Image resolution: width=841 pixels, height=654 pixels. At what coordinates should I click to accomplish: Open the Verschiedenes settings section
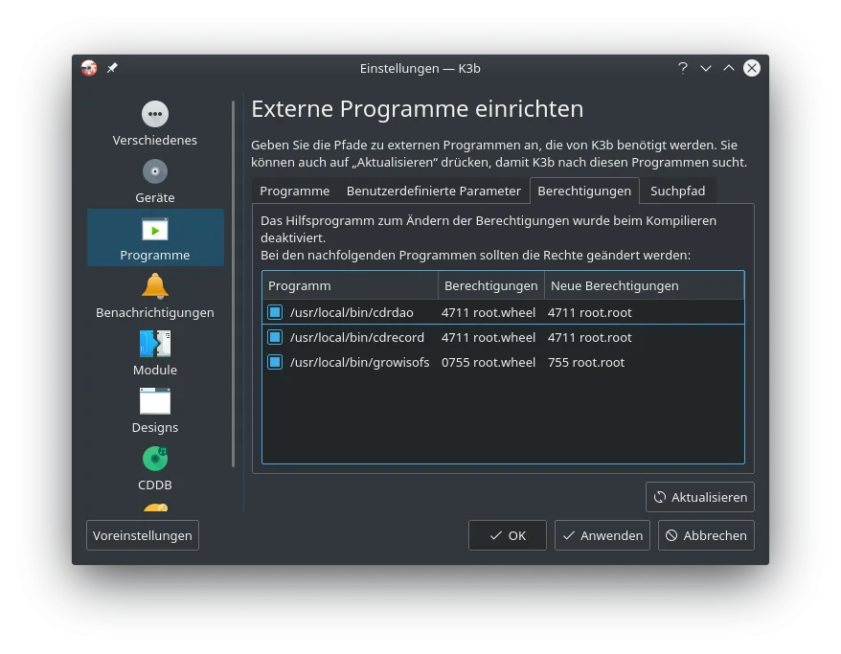point(155,124)
